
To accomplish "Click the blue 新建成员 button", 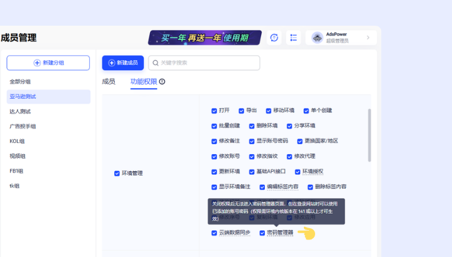I will coord(123,63).
